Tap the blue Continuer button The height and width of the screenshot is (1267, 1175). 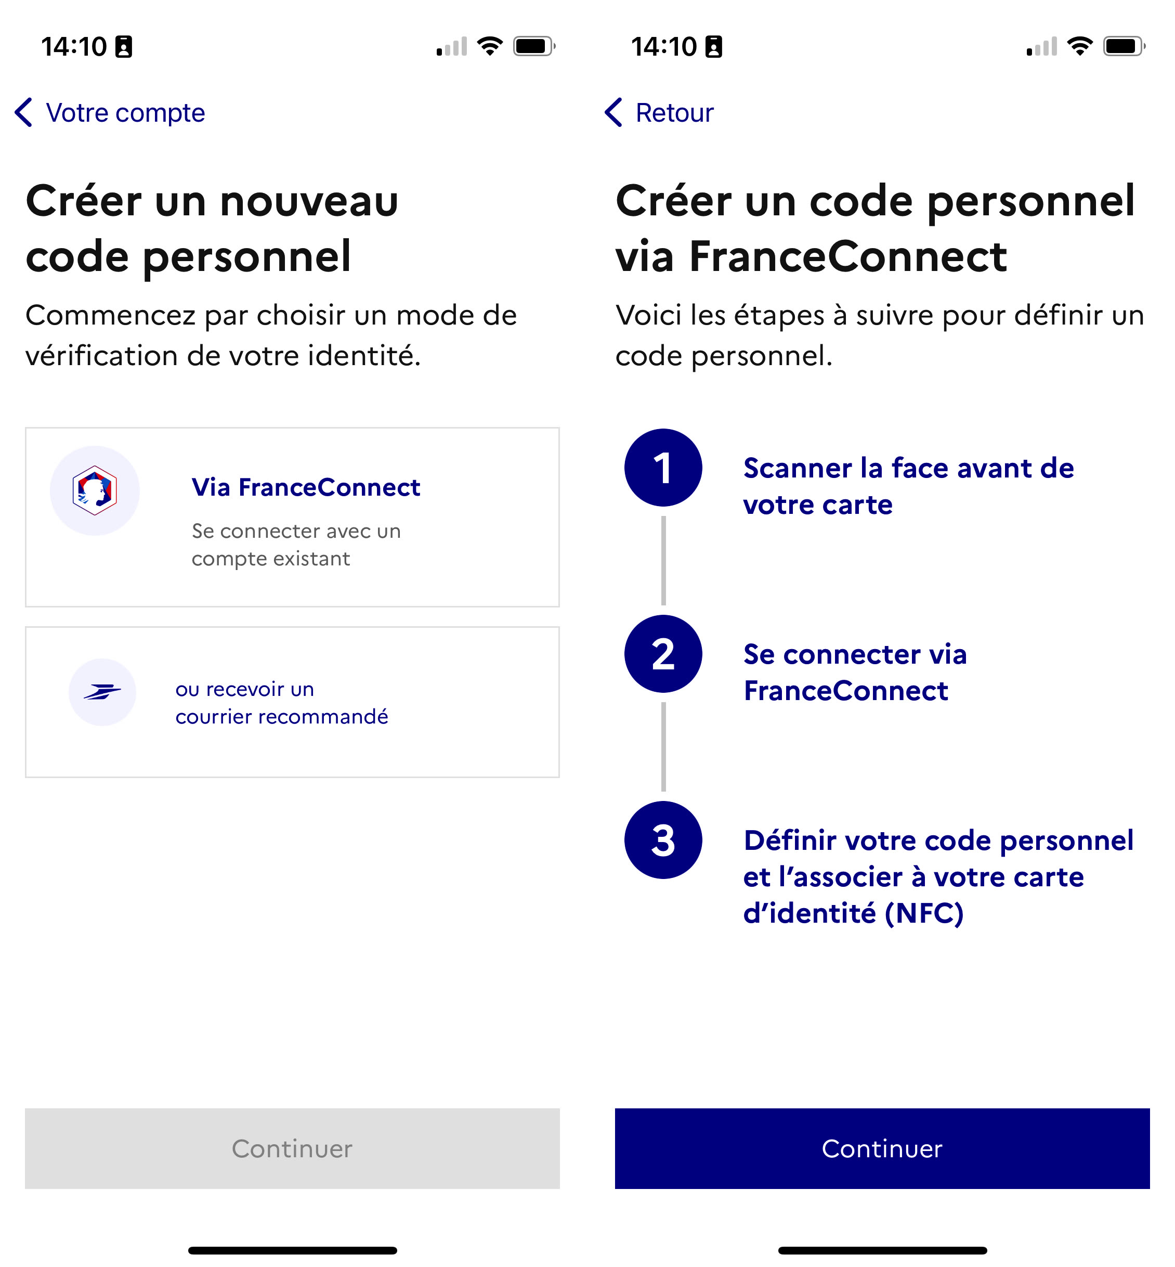(882, 1149)
